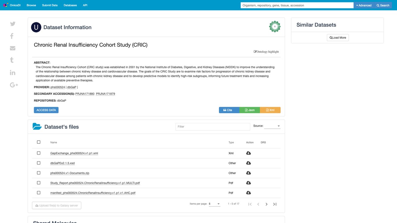Share on Tumblr icon

[x=12, y=60]
